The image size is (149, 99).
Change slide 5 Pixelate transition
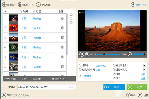[37, 57]
